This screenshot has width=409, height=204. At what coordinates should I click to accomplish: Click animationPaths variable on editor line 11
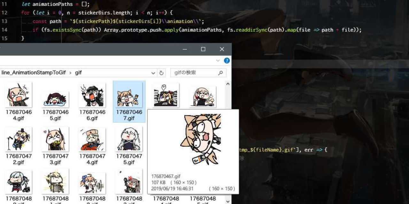[x=53, y=4]
